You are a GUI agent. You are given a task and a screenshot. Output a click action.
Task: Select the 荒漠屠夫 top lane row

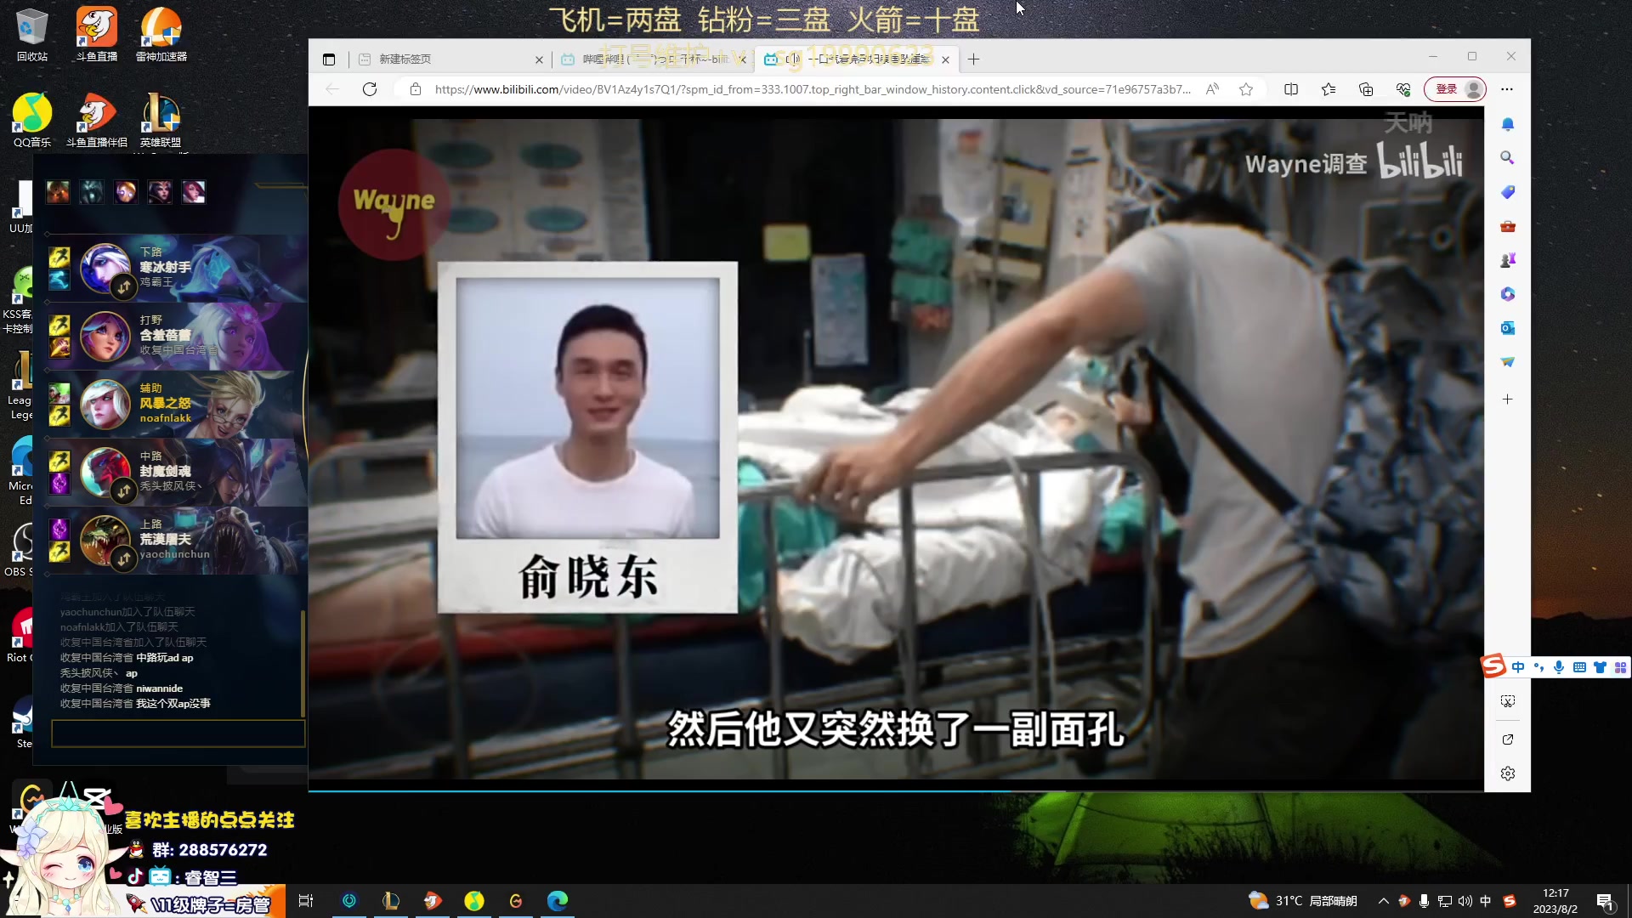click(177, 541)
